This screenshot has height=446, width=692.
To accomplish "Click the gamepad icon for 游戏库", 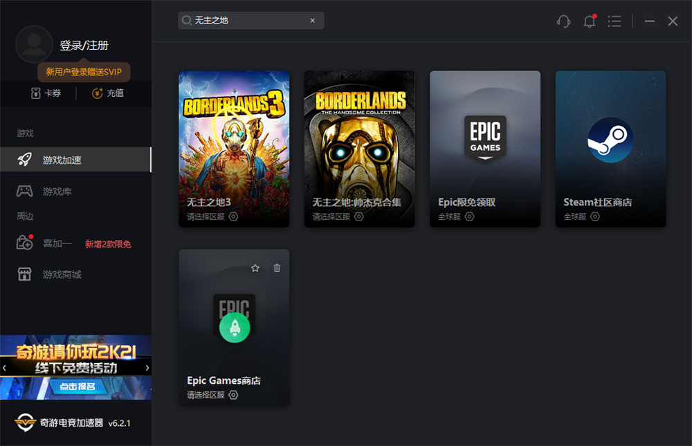I will point(24,191).
